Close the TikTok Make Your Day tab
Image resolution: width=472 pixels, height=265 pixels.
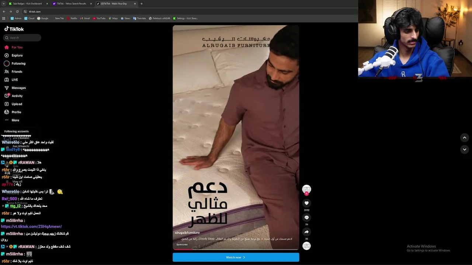click(x=135, y=4)
